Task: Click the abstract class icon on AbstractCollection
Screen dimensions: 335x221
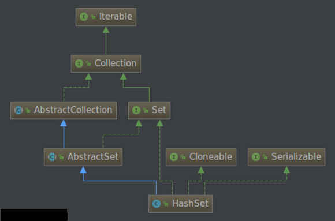Action: pyautogui.click(x=18, y=110)
